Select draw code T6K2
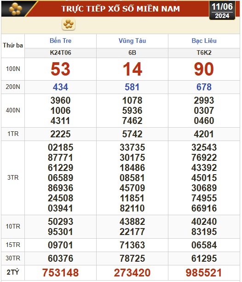 [x=204, y=53]
